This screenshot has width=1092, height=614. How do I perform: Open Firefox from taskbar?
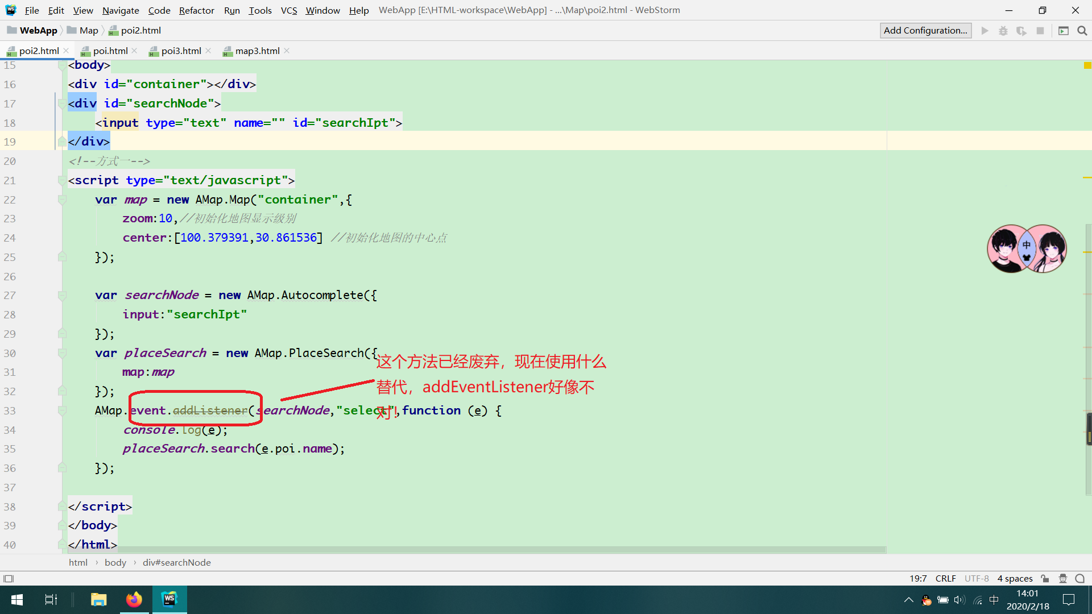pos(134,600)
